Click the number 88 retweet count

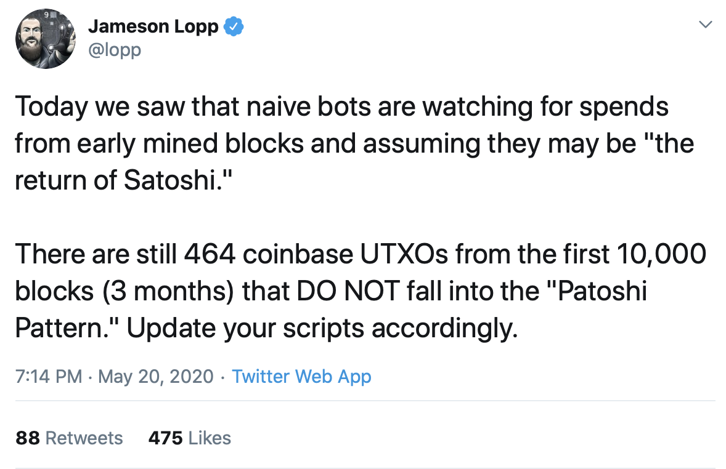click(x=28, y=438)
